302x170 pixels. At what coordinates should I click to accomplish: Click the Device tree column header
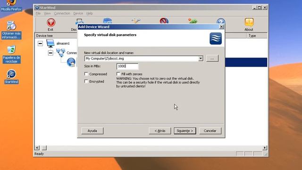click(56, 36)
